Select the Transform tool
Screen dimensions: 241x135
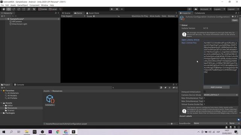click(29, 9)
